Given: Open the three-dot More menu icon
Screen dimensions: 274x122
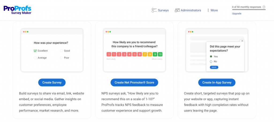Looking at the screenshot, I should 208,10.
